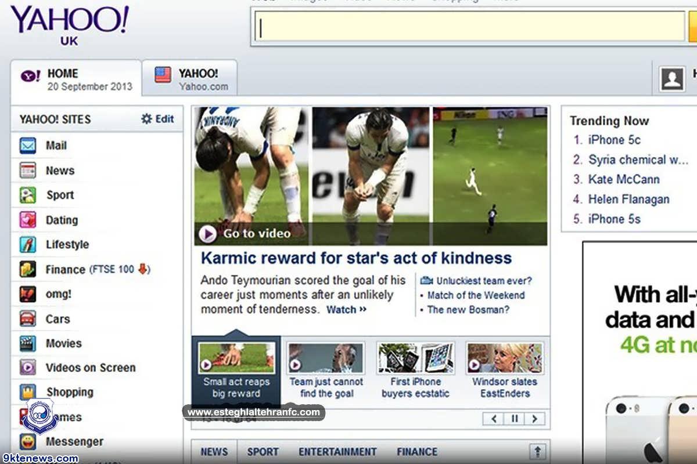This screenshot has width=697, height=464.
Task: Click the US flag icon on Yahoo.com tab
Action: [163, 75]
